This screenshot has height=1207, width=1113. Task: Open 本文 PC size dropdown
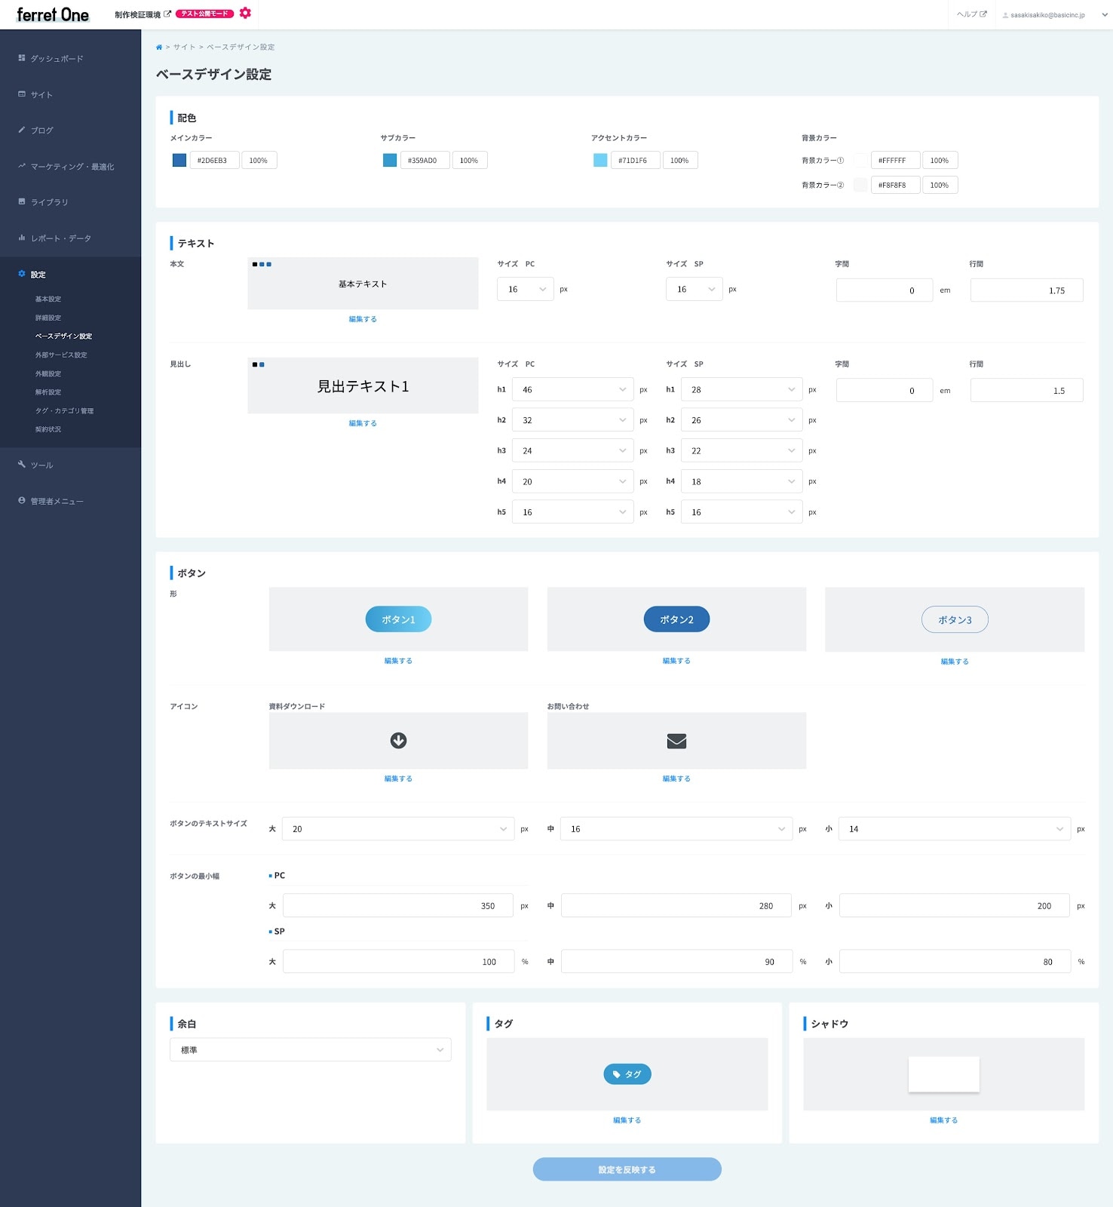tap(526, 290)
